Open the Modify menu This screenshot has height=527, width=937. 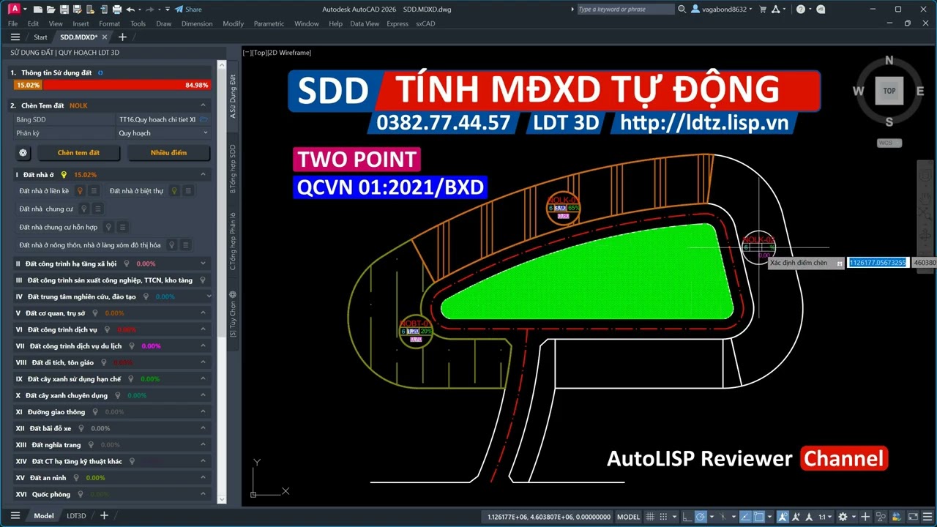point(233,23)
